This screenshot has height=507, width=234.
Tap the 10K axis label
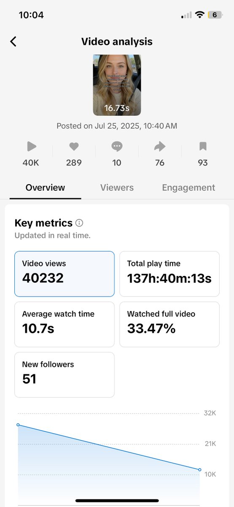(210, 474)
